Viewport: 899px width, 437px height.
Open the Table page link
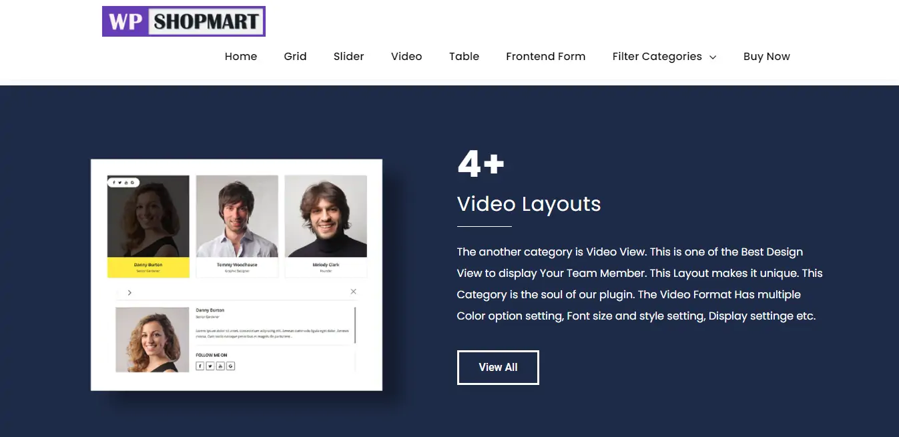[x=464, y=57]
